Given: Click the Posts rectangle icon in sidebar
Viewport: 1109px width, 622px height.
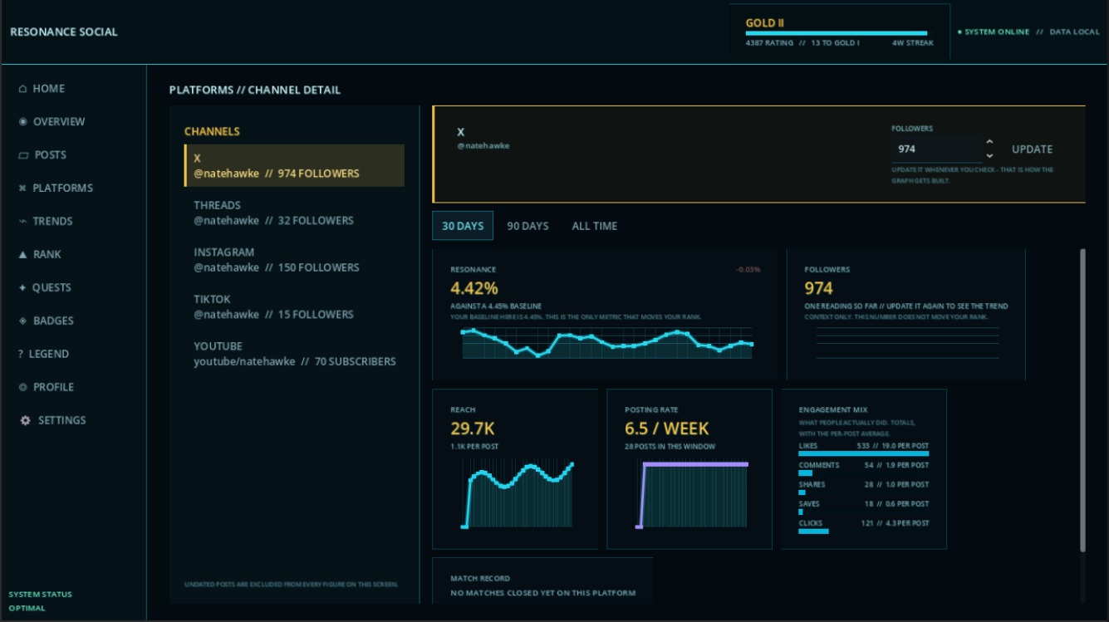Looking at the screenshot, I should (23, 155).
